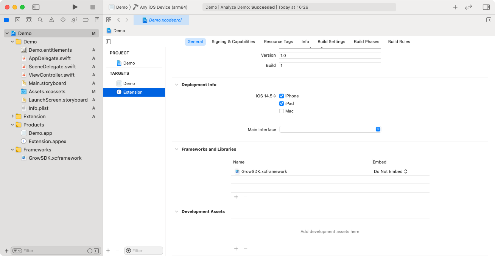
Task: Open the Build Rules tab
Action: click(399, 42)
